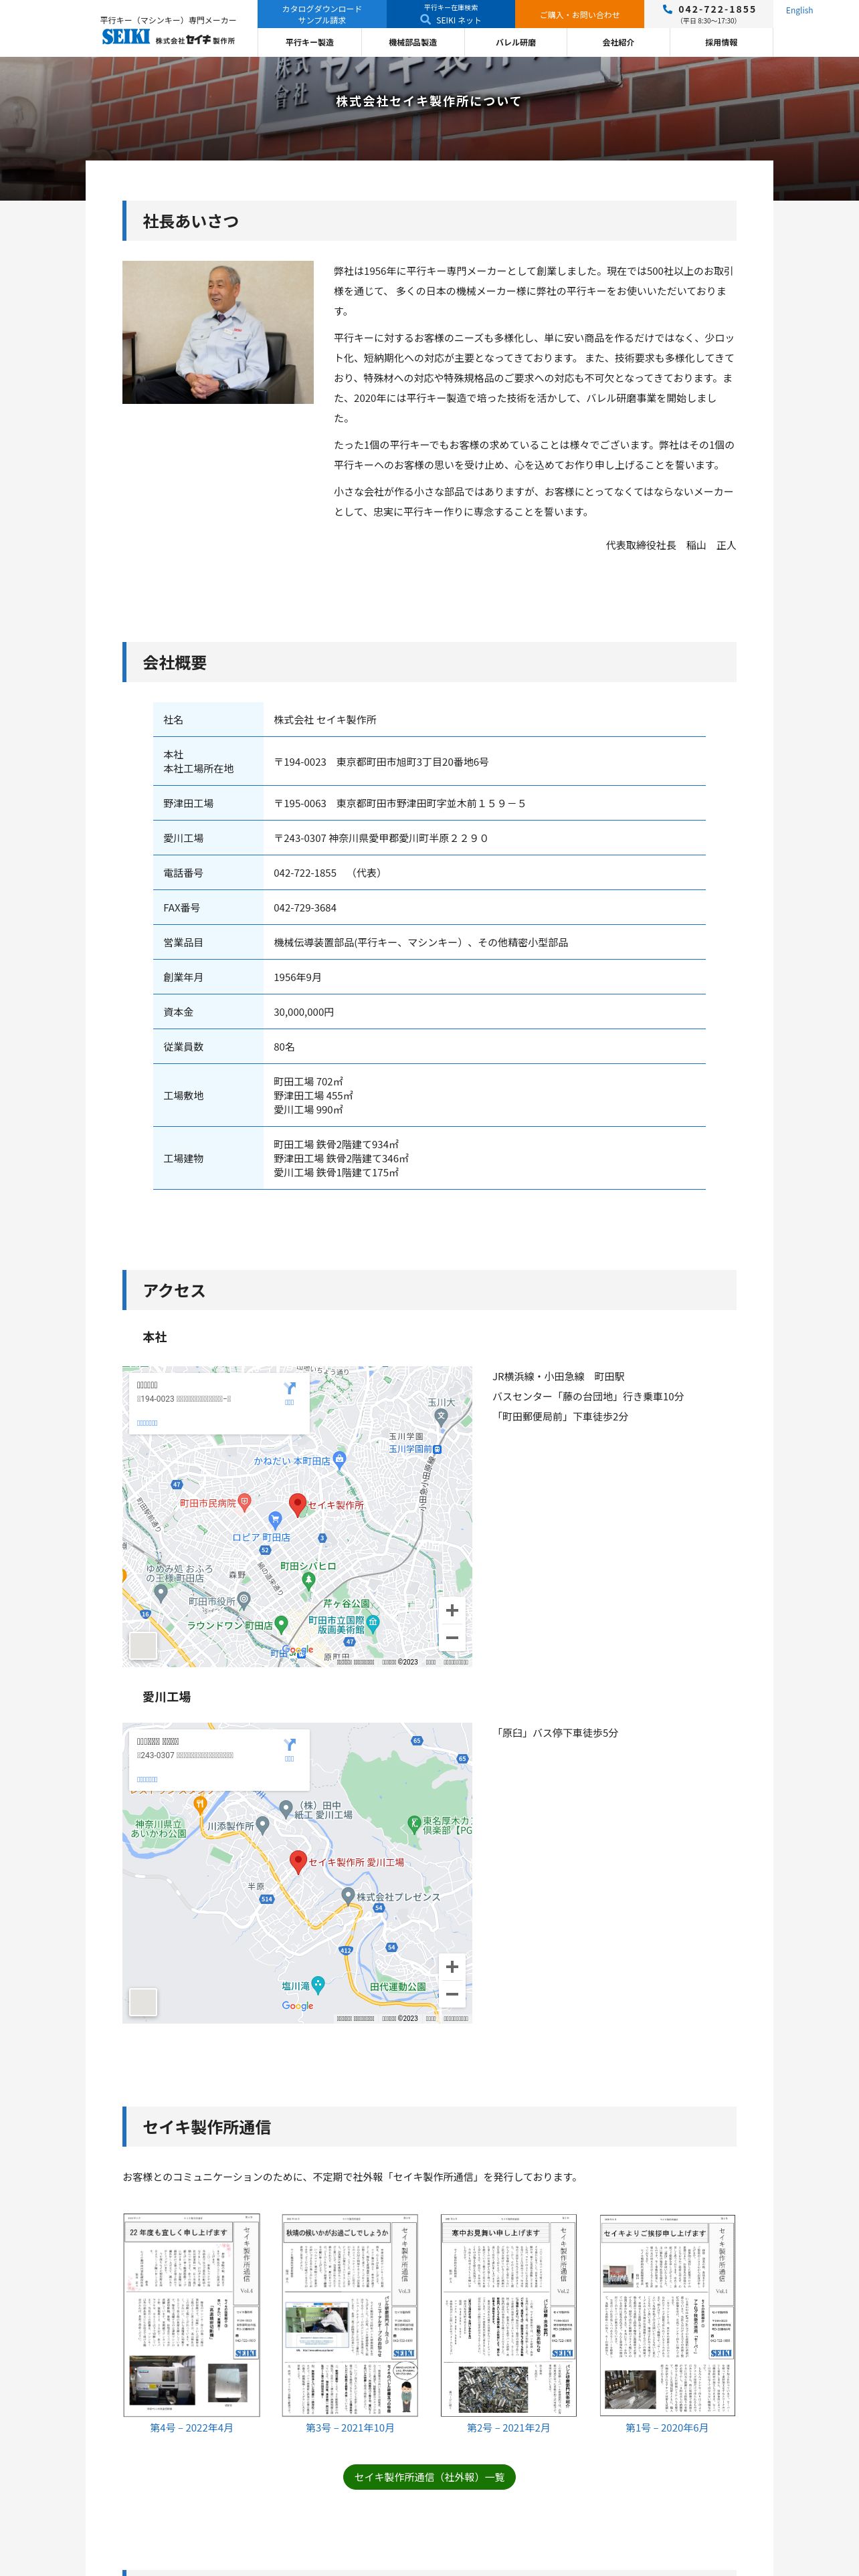Zoom out on the Aikawa factory map
The width and height of the screenshot is (859, 2576).
point(452,1994)
